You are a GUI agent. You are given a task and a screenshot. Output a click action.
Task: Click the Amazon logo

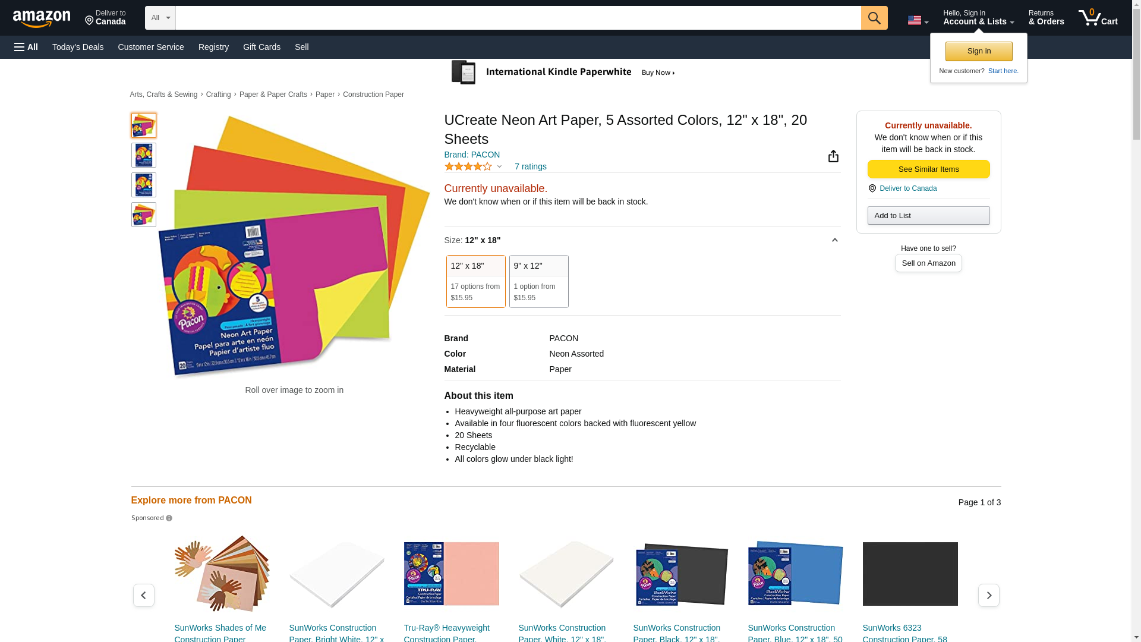click(42, 18)
